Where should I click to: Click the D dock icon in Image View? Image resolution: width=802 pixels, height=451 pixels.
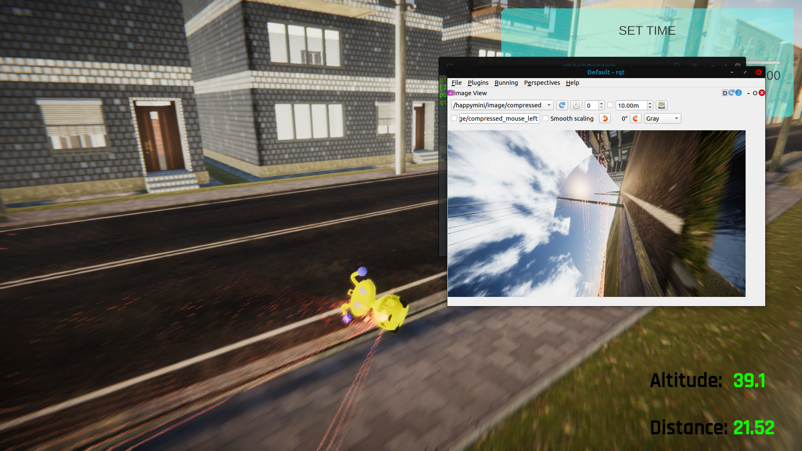coord(725,93)
